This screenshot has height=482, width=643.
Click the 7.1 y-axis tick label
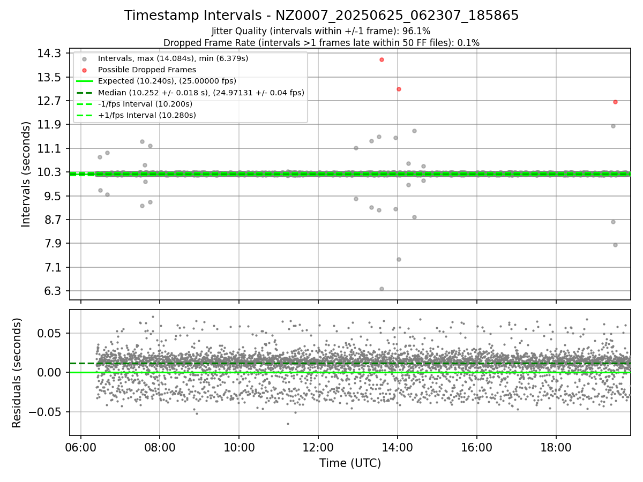tap(54, 267)
